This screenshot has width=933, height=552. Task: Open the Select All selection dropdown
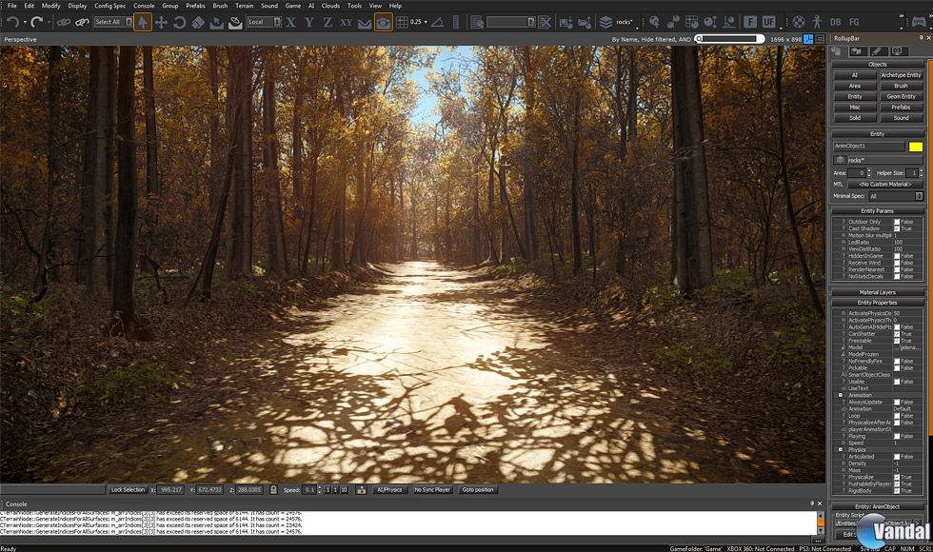point(113,22)
